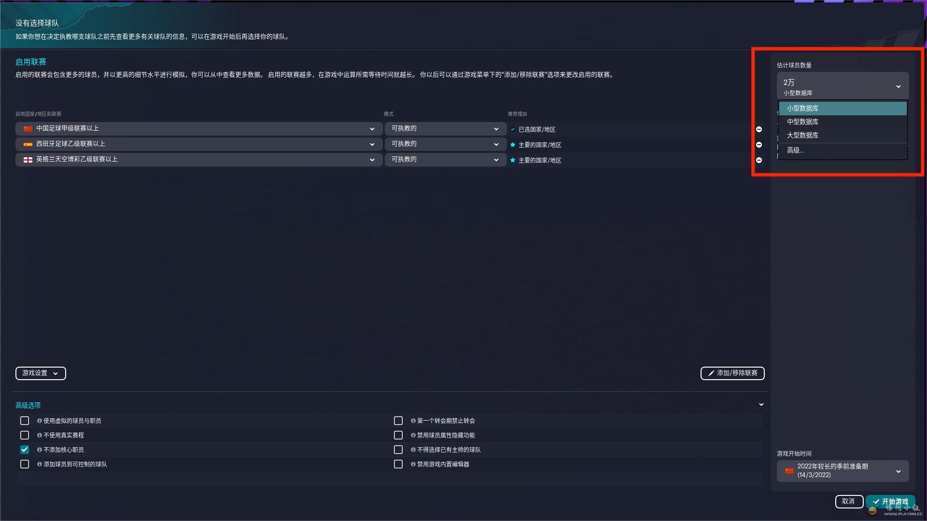The width and height of the screenshot is (927, 521).
Task: Enable 使用虚拟的球员与职员 checkbox
Action: (x=25, y=421)
